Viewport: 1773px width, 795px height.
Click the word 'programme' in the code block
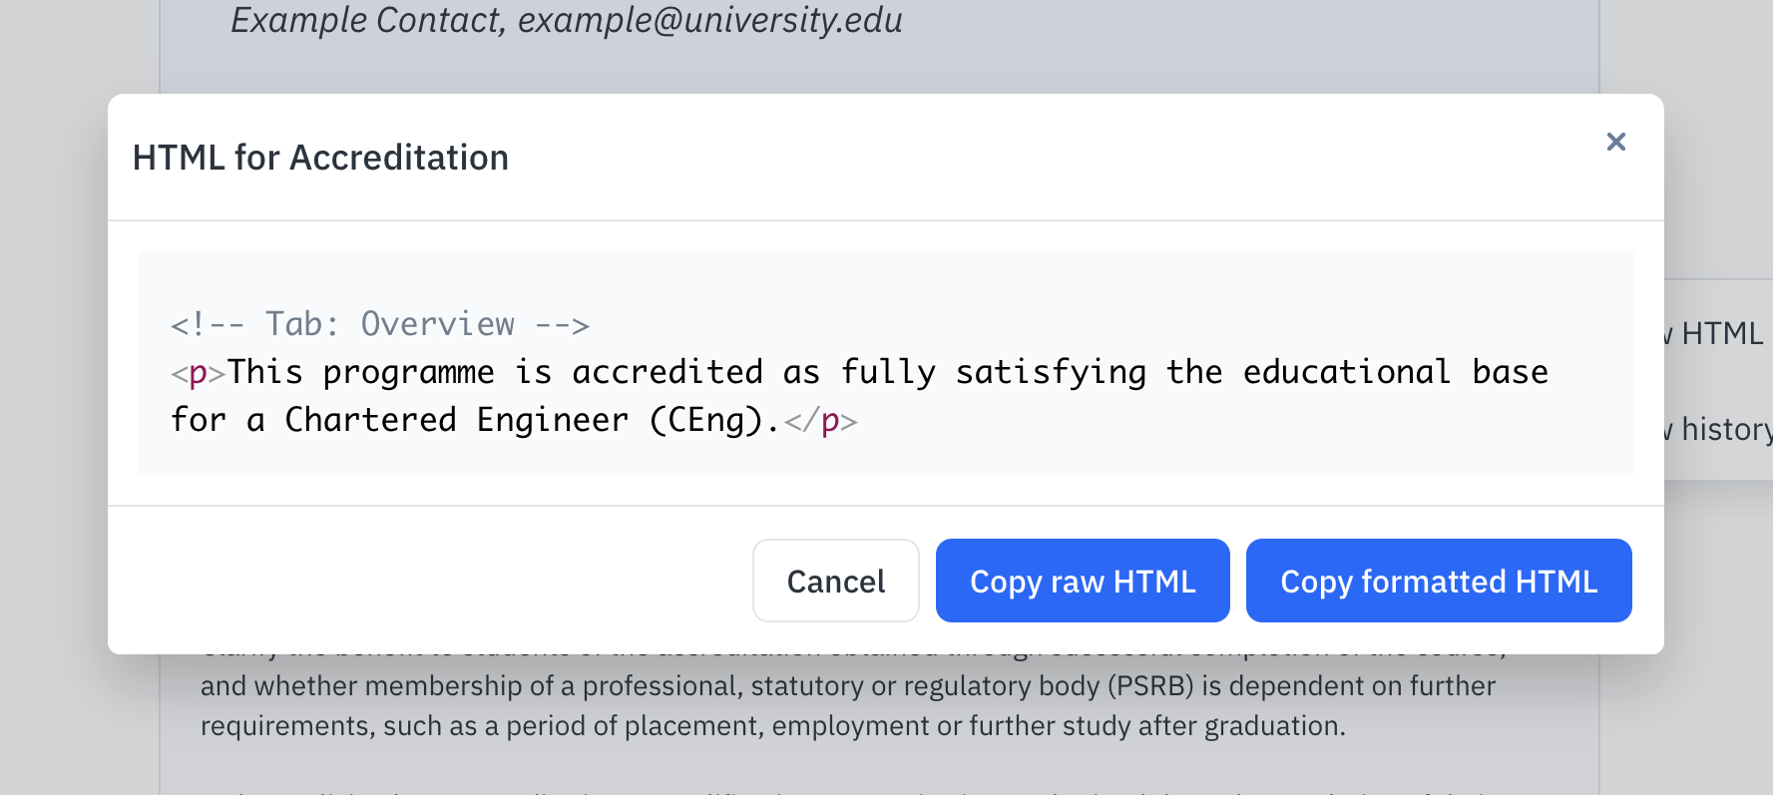tap(408, 372)
